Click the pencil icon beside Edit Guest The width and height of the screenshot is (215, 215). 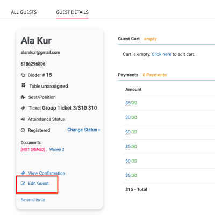[x=23, y=183]
